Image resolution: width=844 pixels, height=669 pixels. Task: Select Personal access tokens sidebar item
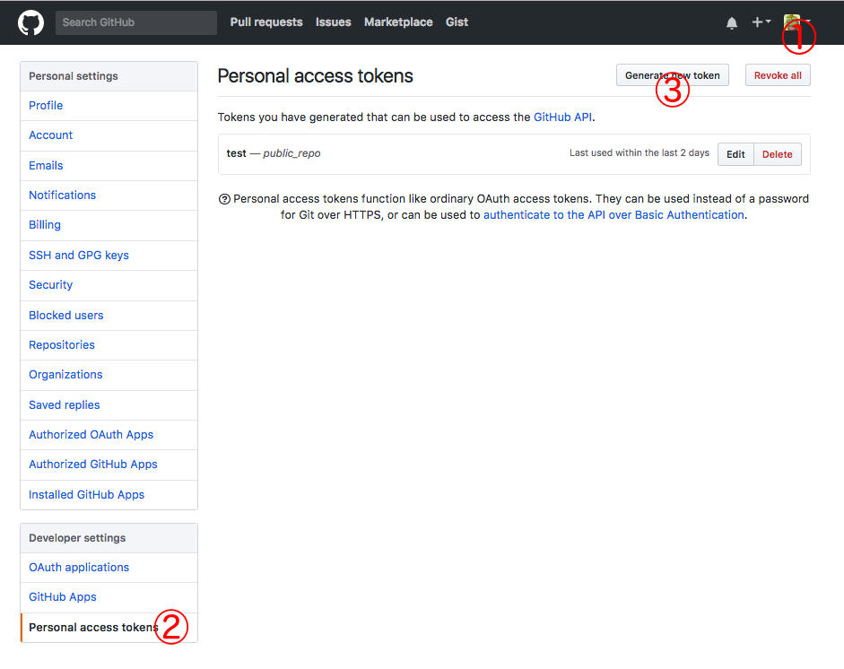coord(109,628)
